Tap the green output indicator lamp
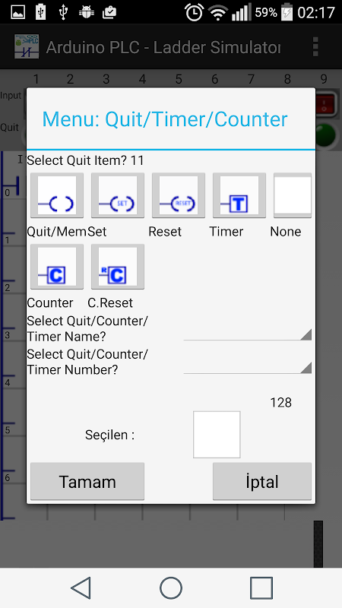 tap(326, 134)
